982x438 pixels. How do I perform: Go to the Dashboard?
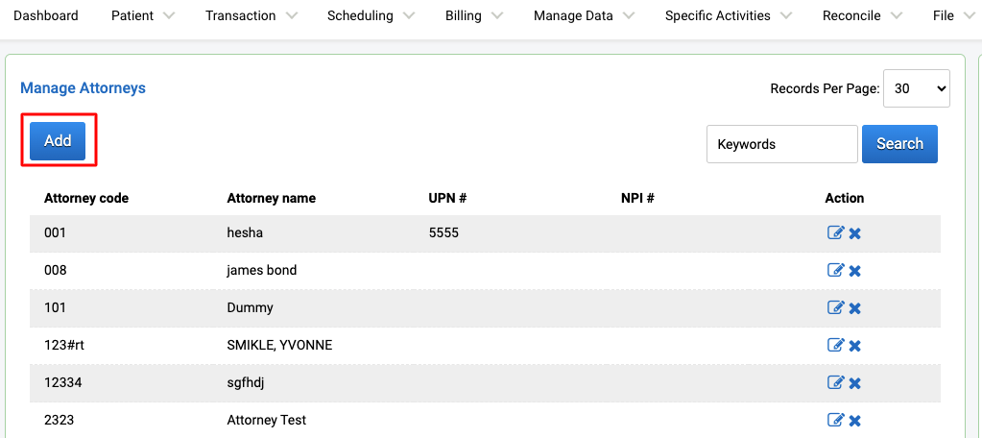[46, 15]
